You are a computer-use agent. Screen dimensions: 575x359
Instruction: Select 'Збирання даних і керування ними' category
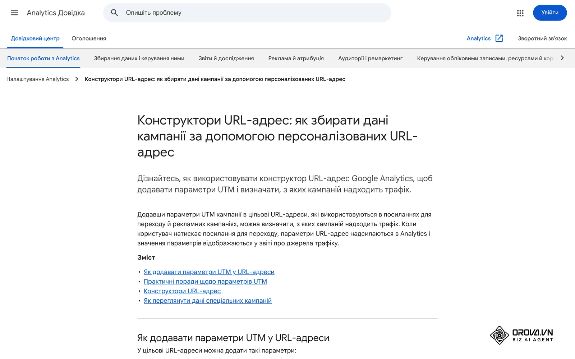click(139, 58)
